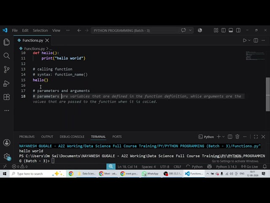This screenshot has width=270, height=203.
Task: Open notifications bell in status bar
Action: tap(265, 167)
